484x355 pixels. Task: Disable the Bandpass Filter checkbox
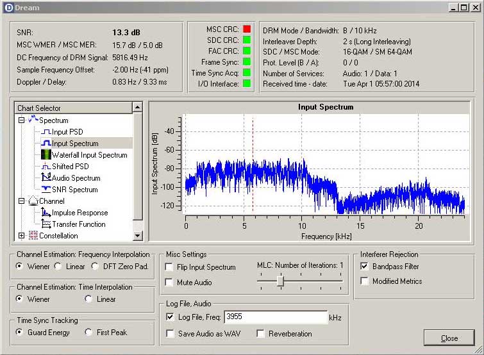click(x=364, y=266)
